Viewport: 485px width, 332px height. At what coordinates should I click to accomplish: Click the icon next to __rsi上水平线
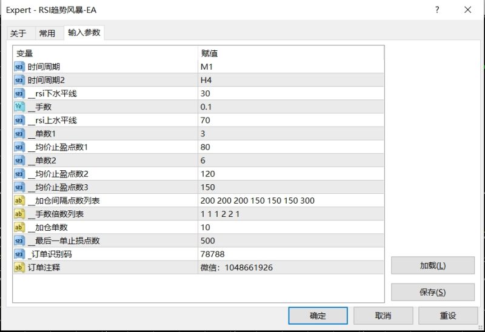19,120
